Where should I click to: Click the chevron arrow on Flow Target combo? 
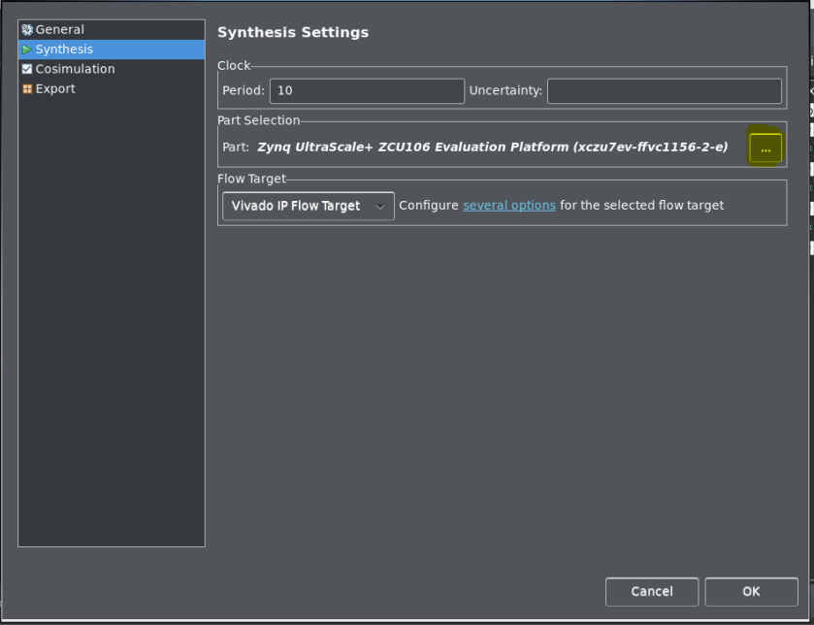click(380, 207)
